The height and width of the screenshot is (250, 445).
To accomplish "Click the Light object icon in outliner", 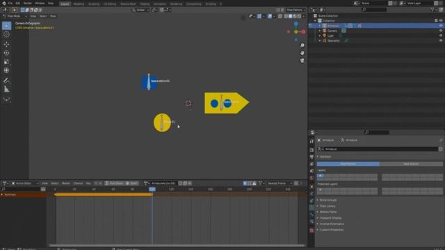I will pos(325,35).
